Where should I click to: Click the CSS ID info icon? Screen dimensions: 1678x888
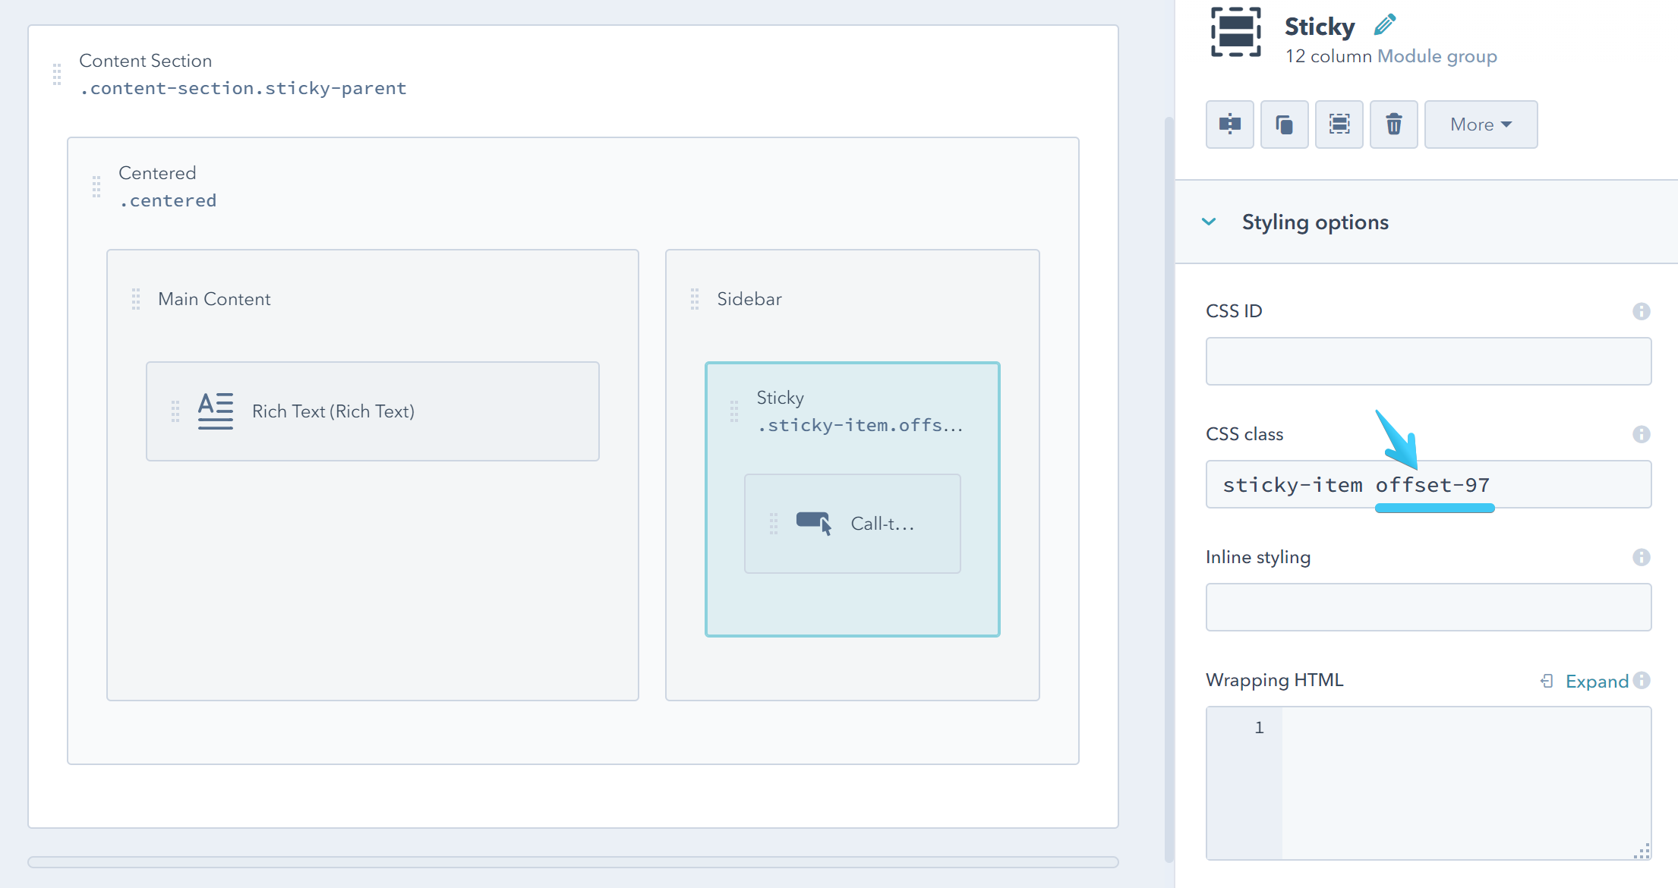click(x=1641, y=311)
